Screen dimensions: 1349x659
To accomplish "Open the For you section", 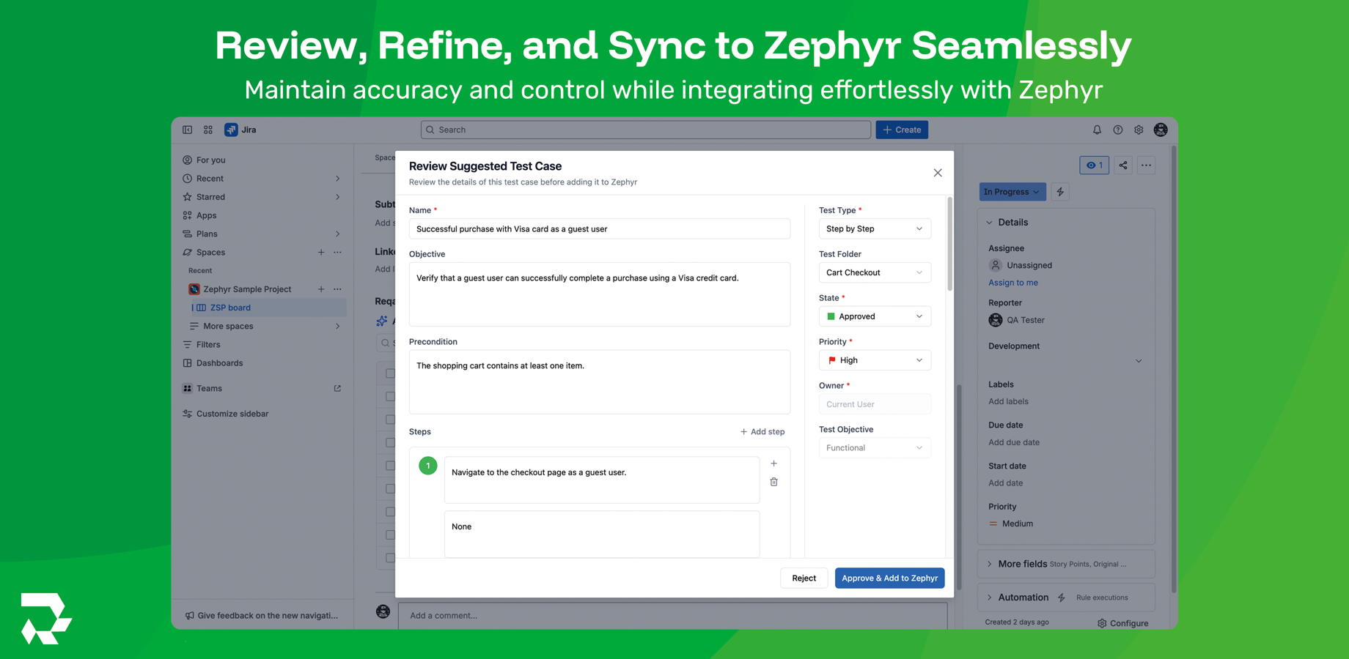I will [212, 160].
